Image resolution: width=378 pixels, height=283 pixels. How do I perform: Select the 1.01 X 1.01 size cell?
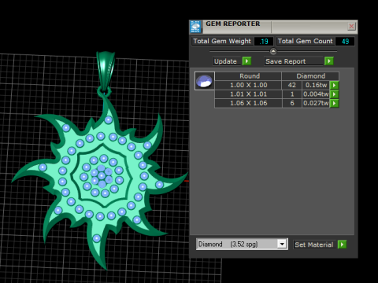248,94
